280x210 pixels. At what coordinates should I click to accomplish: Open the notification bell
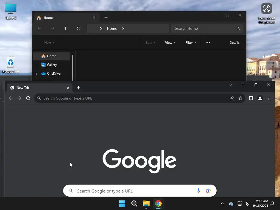tap(273, 203)
